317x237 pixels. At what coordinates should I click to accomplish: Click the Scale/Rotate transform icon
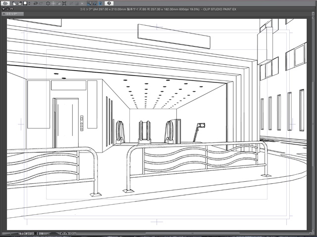[x=64, y=3]
